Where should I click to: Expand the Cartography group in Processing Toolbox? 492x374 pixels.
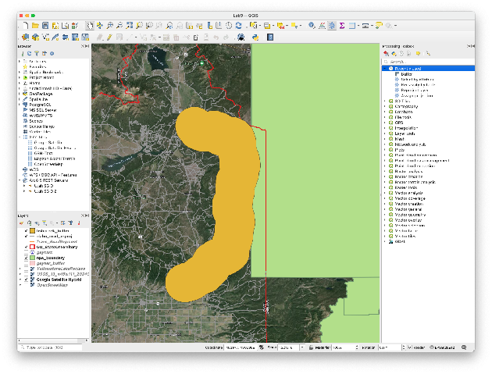[385, 107]
